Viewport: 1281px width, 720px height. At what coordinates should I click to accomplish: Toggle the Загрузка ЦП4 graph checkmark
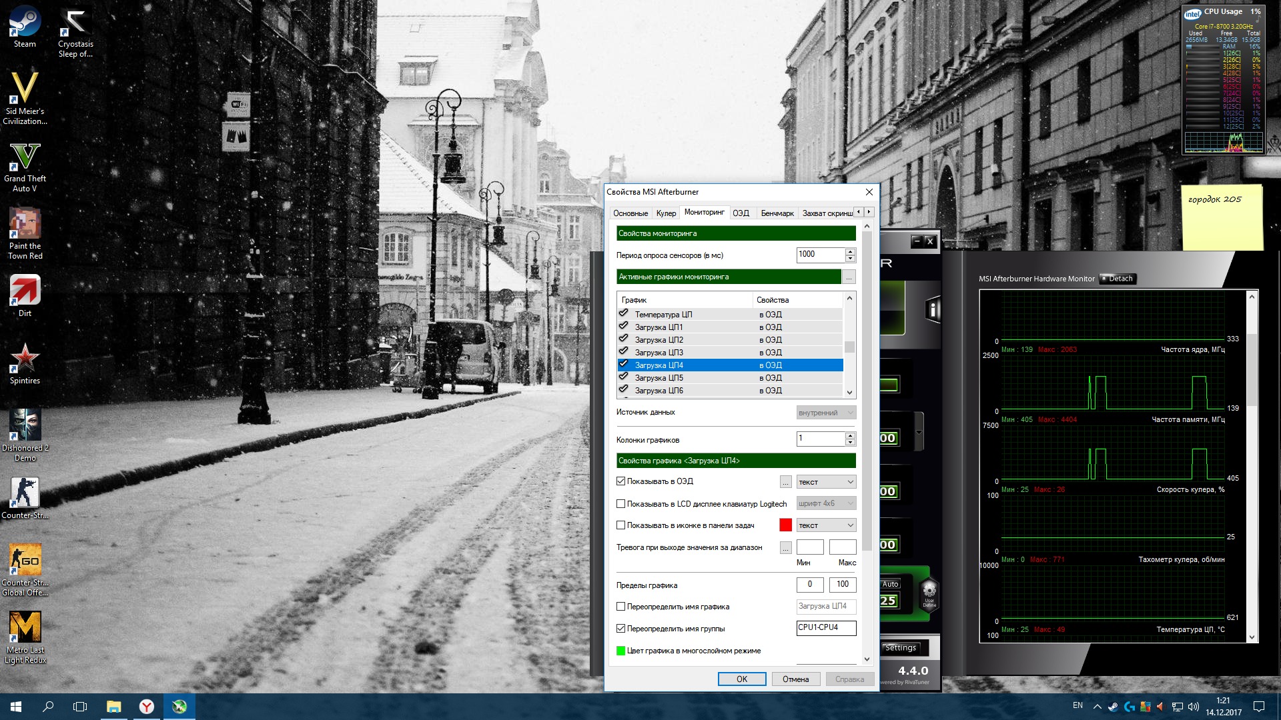[623, 365]
